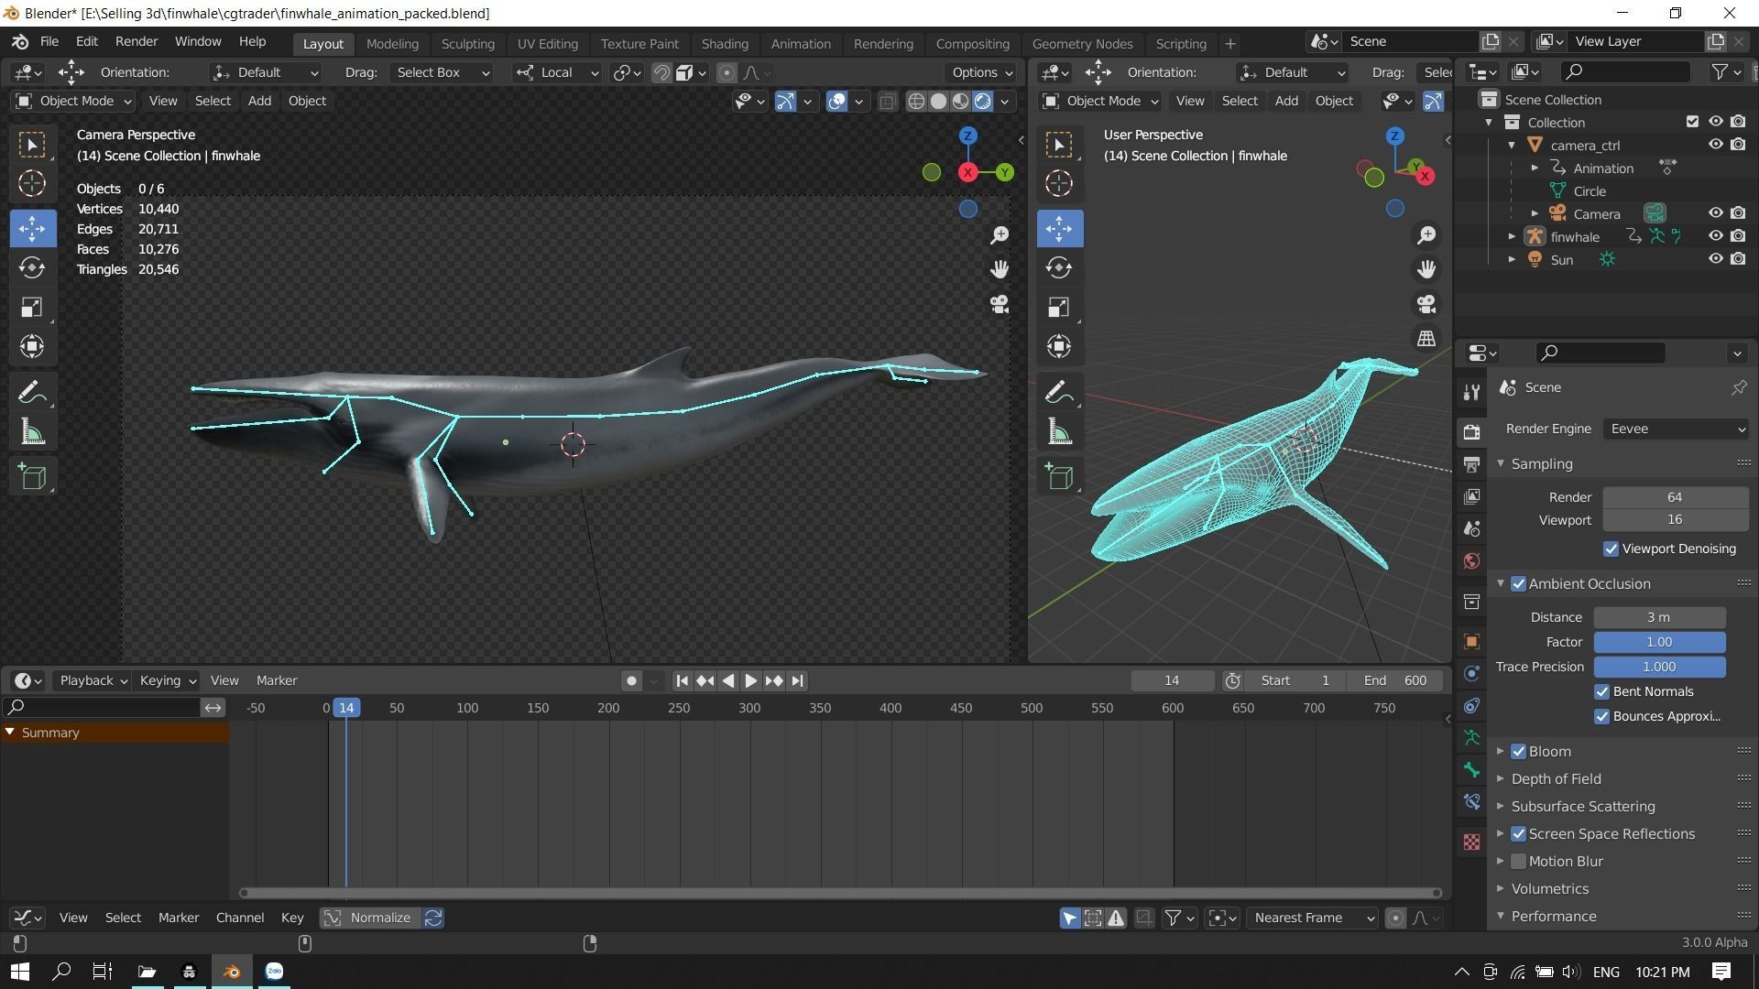The width and height of the screenshot is (1759, 989).
Task: Open the Render menu
Action: (137, 41)
